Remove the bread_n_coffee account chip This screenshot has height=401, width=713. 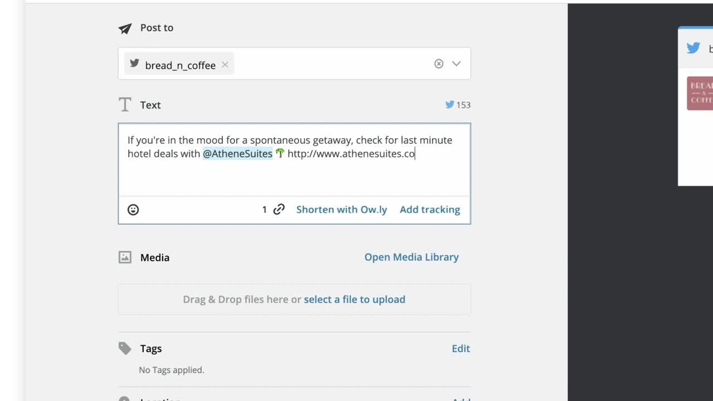click(x=225, y=65)
